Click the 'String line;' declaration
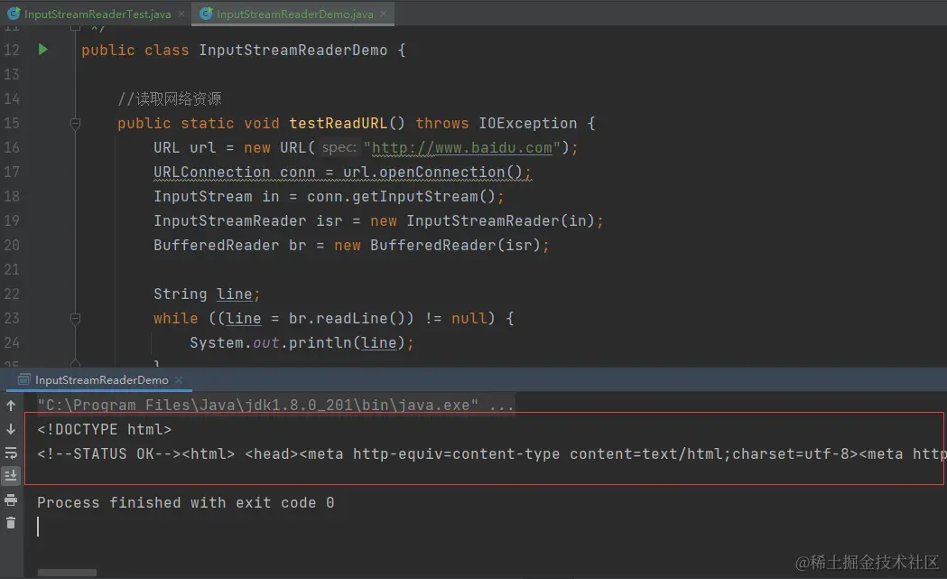Screen dimensions: 947x579 tap(207, 294)
